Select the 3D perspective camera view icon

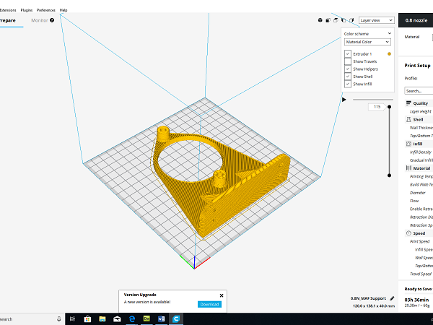[320, 20]
